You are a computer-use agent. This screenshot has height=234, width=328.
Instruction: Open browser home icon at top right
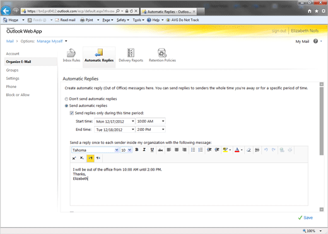pos(310,11)
